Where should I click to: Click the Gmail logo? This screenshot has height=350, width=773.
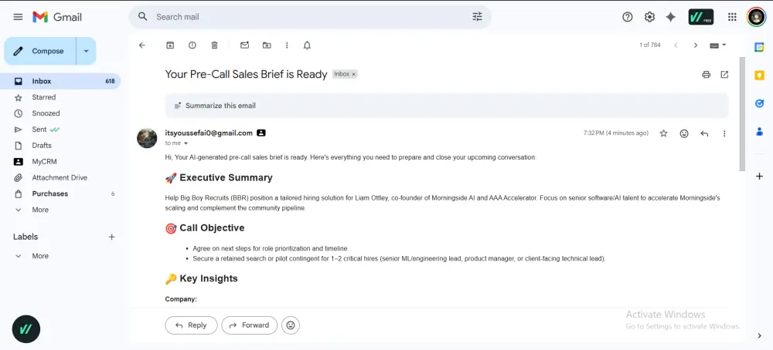57,17
